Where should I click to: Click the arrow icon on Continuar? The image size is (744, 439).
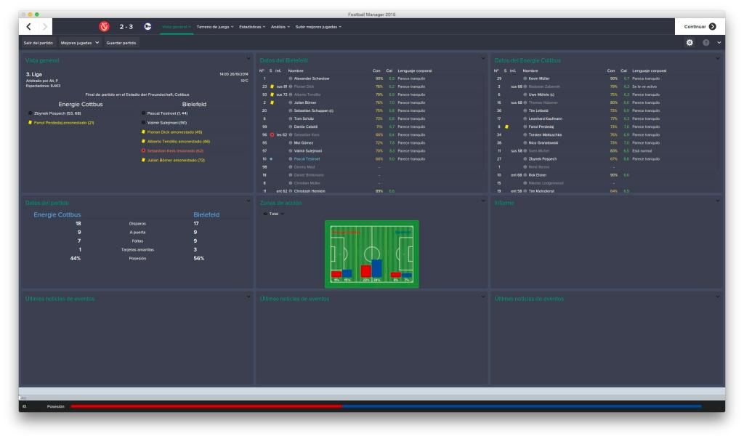(713, 27)
